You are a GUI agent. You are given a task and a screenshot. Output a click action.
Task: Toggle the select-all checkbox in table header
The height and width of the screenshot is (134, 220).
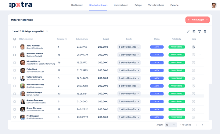14,39
